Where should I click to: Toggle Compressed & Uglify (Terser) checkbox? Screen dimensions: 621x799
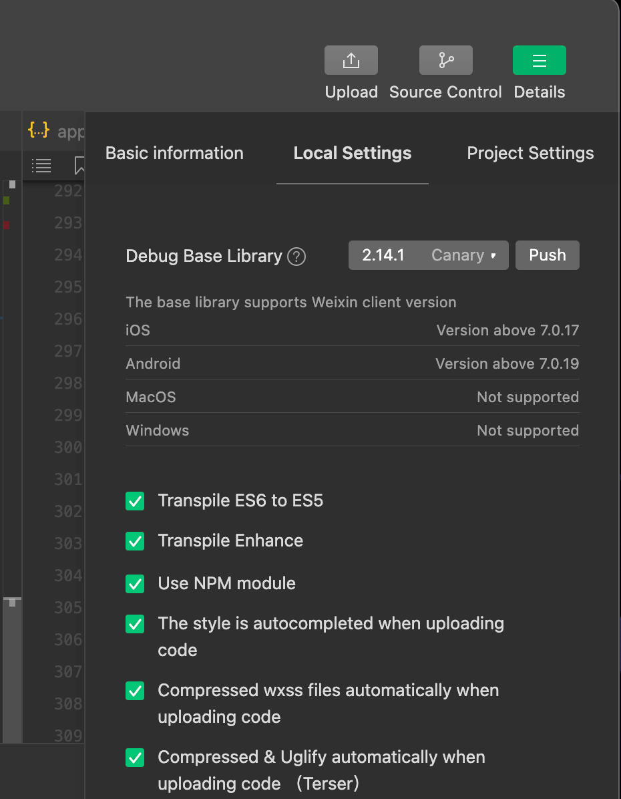(135, 758)
